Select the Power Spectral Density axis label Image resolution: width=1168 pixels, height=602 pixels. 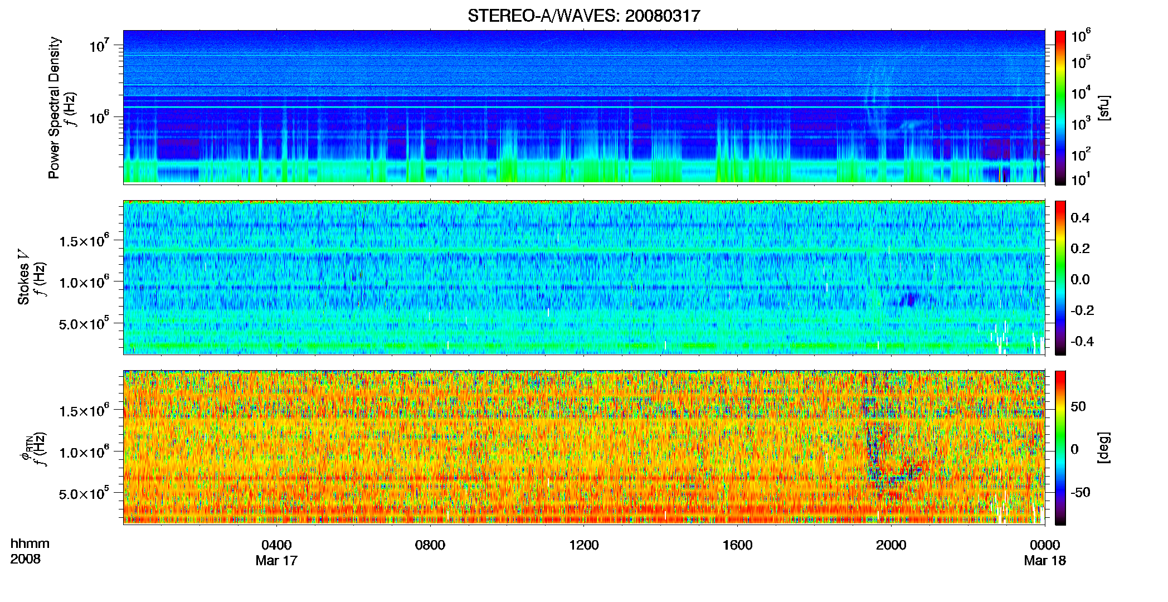click(54, 108)
